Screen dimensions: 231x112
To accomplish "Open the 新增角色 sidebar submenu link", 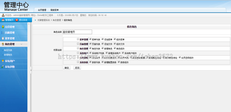I will coord(8,55).
